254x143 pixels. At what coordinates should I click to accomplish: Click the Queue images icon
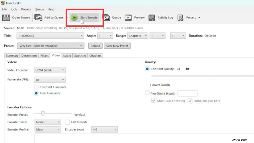106,17
